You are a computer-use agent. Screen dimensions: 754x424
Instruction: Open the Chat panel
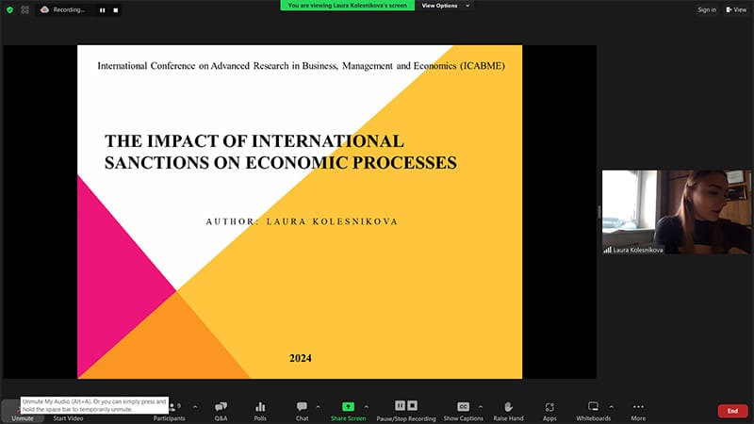302,410
